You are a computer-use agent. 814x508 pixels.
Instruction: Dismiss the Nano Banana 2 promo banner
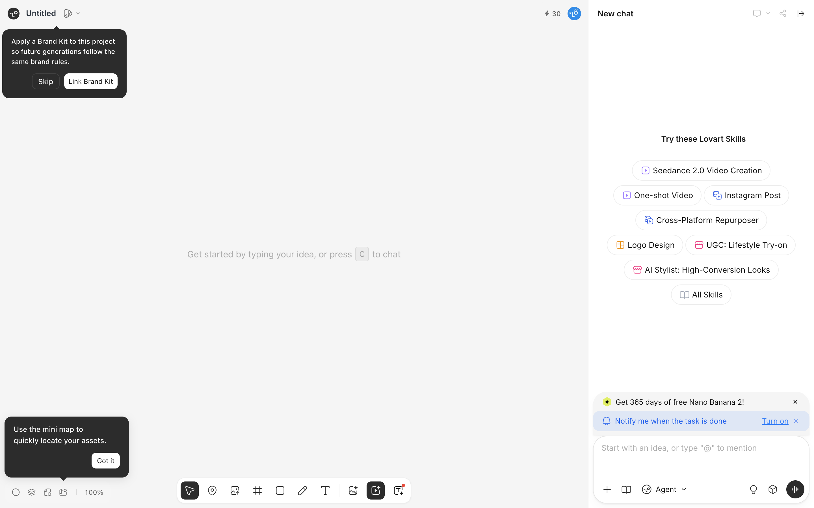pos(795,402)
